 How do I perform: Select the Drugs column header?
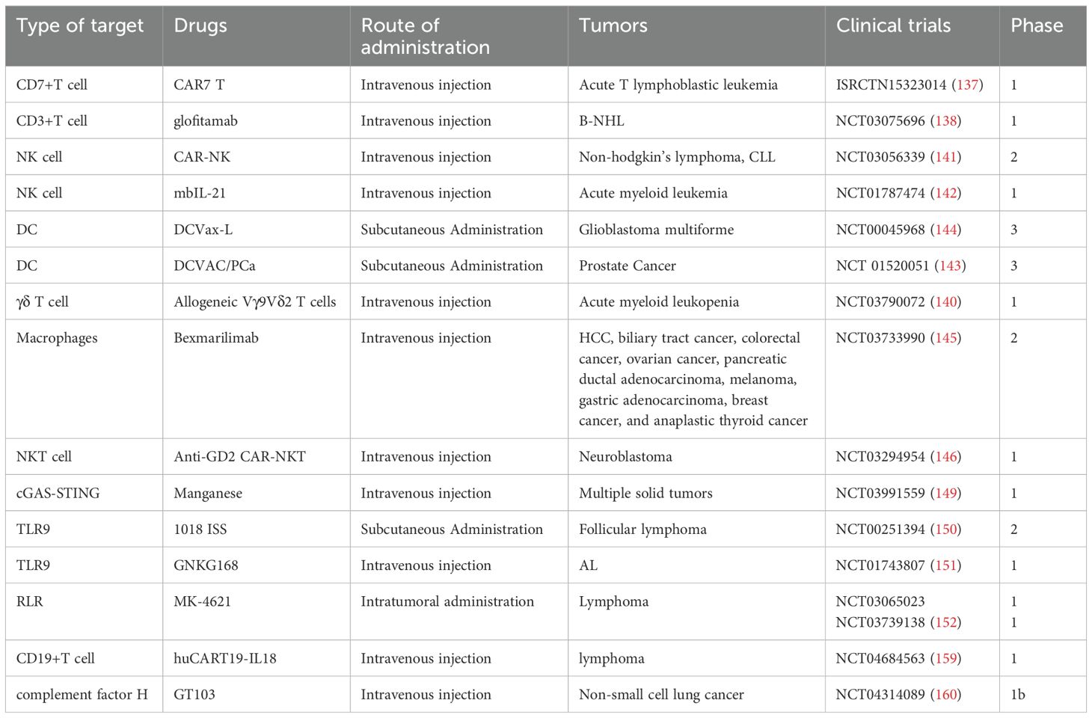(200, 25)
